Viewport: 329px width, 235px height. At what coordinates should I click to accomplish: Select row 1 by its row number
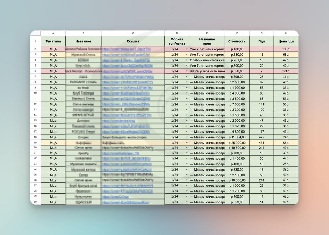tap(35, 41)
